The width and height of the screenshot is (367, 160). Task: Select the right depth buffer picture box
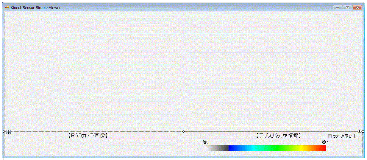click(273, 71)
